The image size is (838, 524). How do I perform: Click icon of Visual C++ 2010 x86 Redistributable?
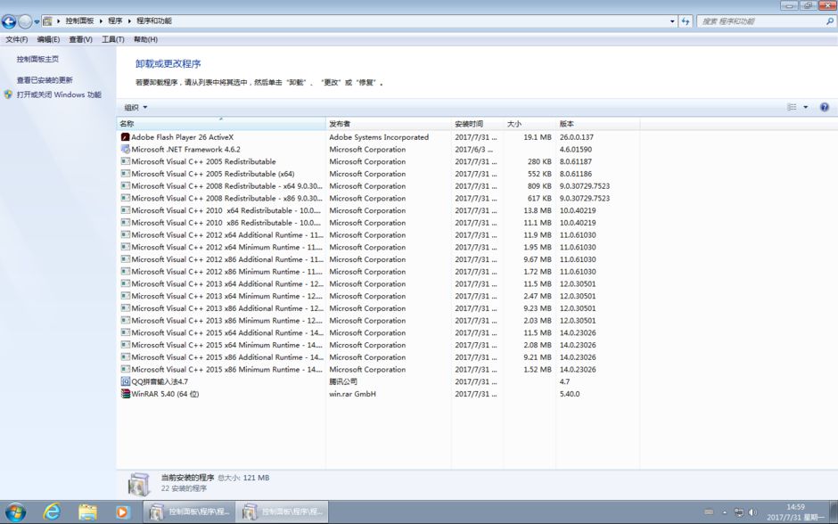[x=126, y=223]
